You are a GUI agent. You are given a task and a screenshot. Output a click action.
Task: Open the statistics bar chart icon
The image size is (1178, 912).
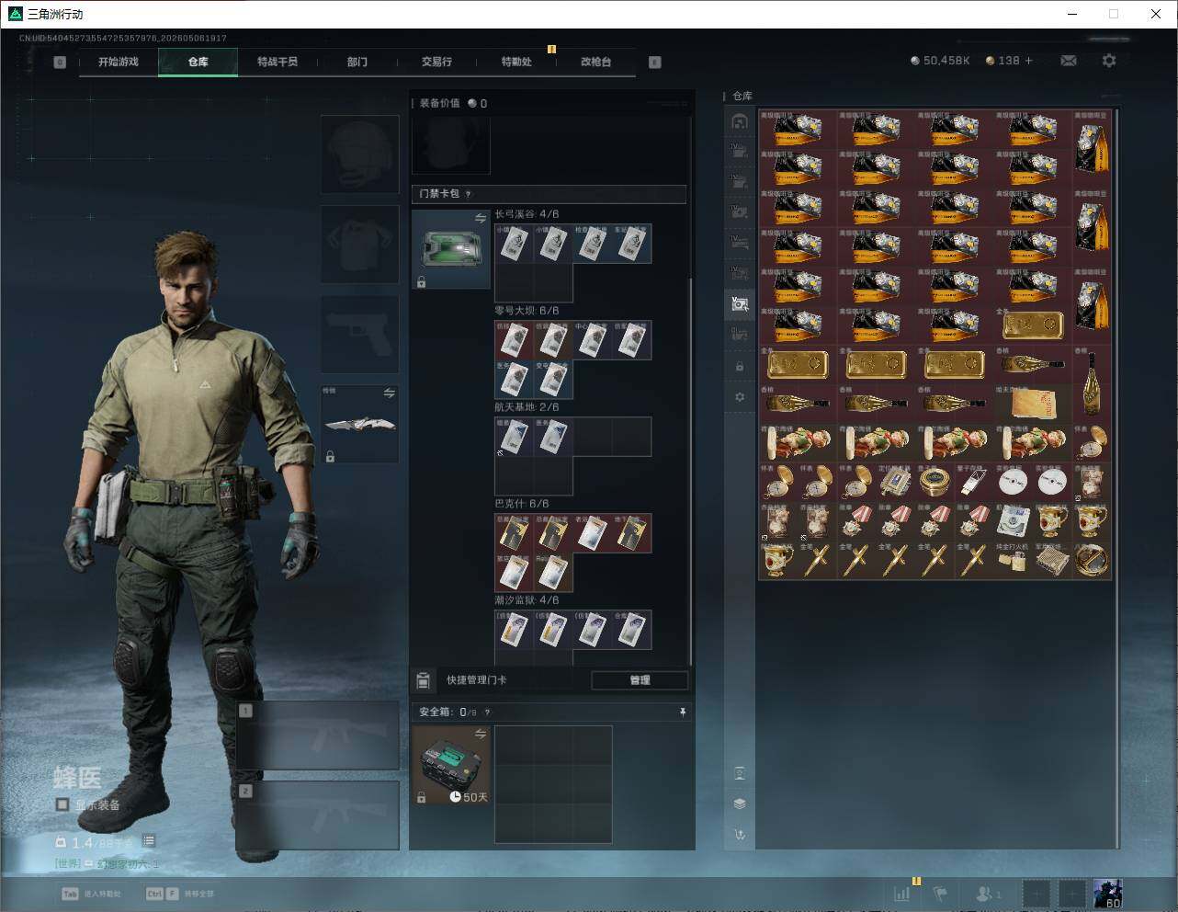902,893
